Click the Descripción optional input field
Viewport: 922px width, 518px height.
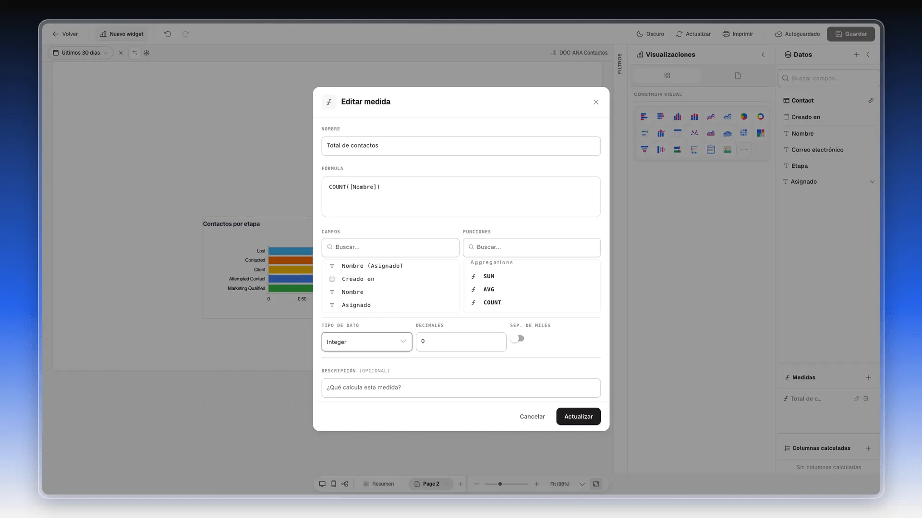pos(461,388)
